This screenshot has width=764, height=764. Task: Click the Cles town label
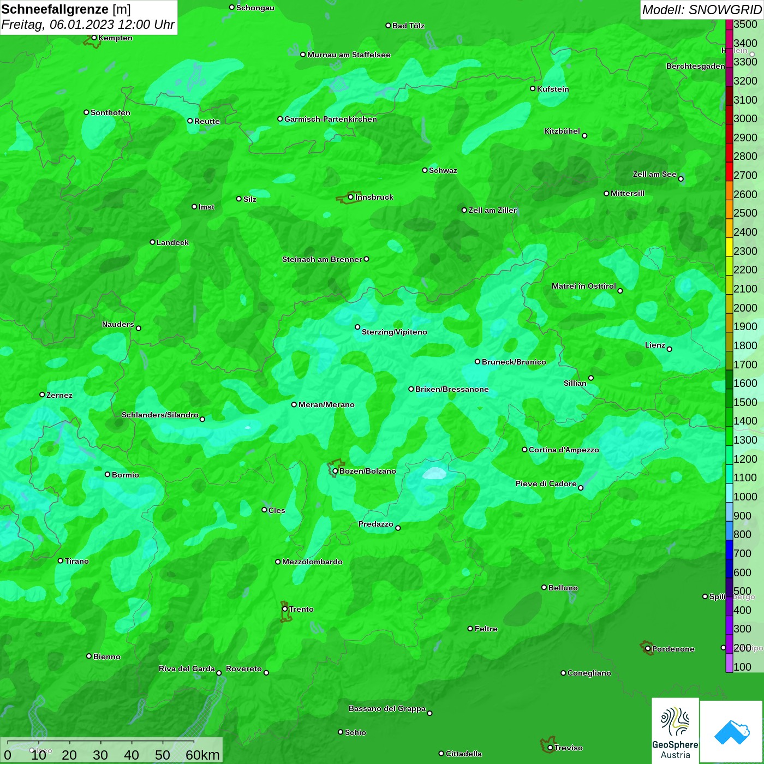(x=277, y=510)
